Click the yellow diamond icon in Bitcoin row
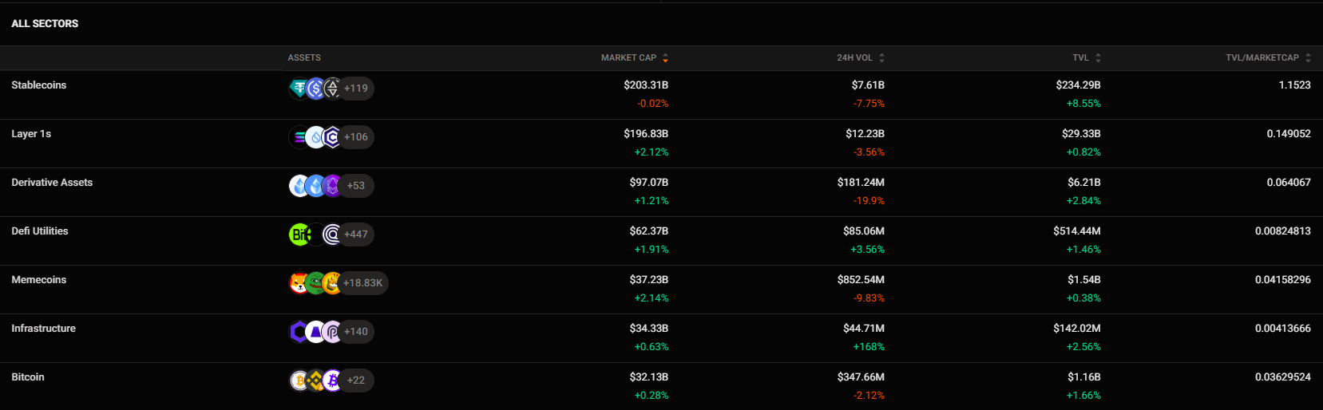This screenshot has width=1323, height=410. 316,380
